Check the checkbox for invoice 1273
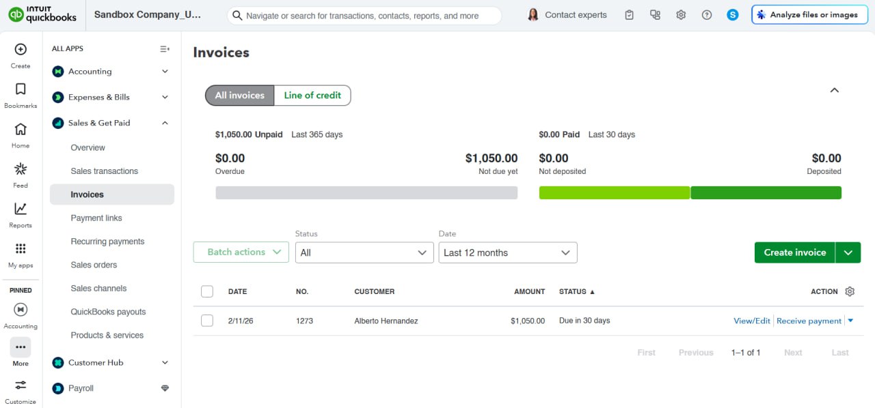Viewport: 875px width, 408px height. (x=207, y=320)
